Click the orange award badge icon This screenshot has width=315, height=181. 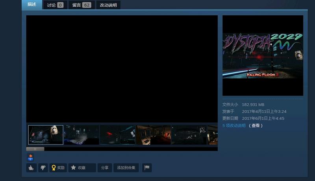pyautogui.click(x=31, y=157)
